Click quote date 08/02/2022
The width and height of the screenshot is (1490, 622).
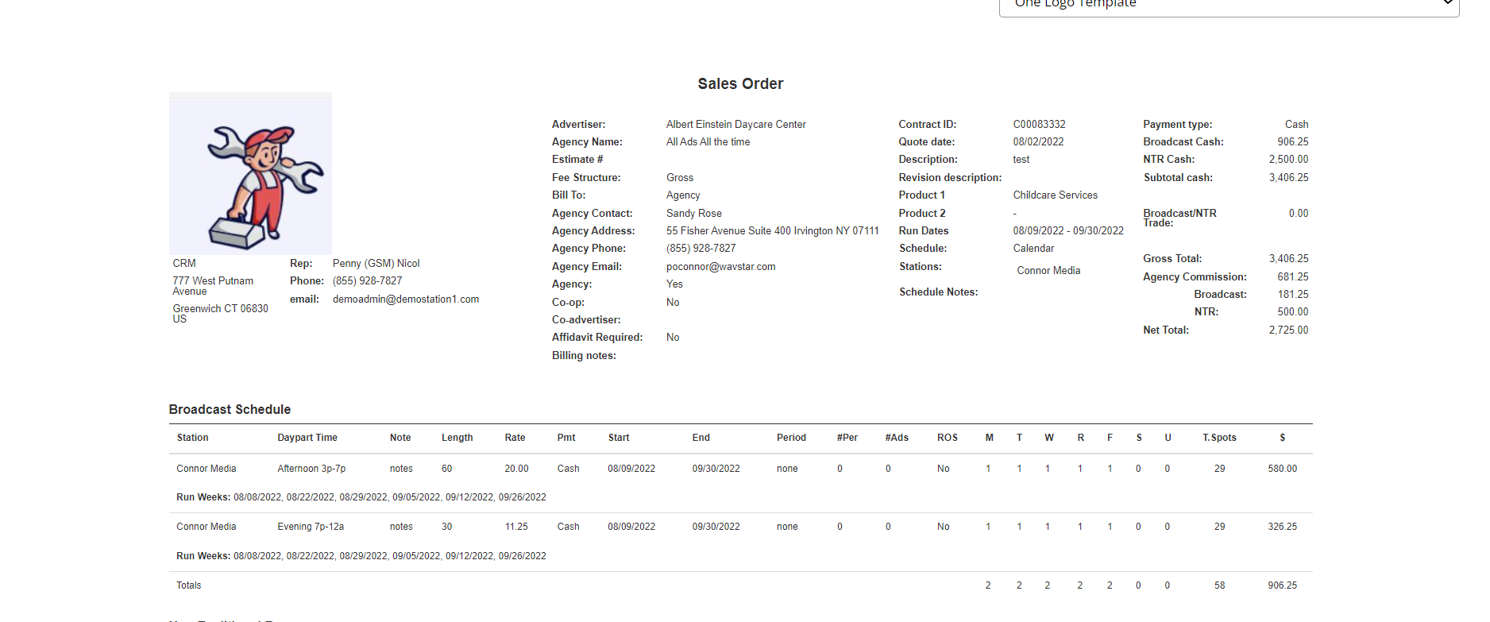(x=1038, y=142)
